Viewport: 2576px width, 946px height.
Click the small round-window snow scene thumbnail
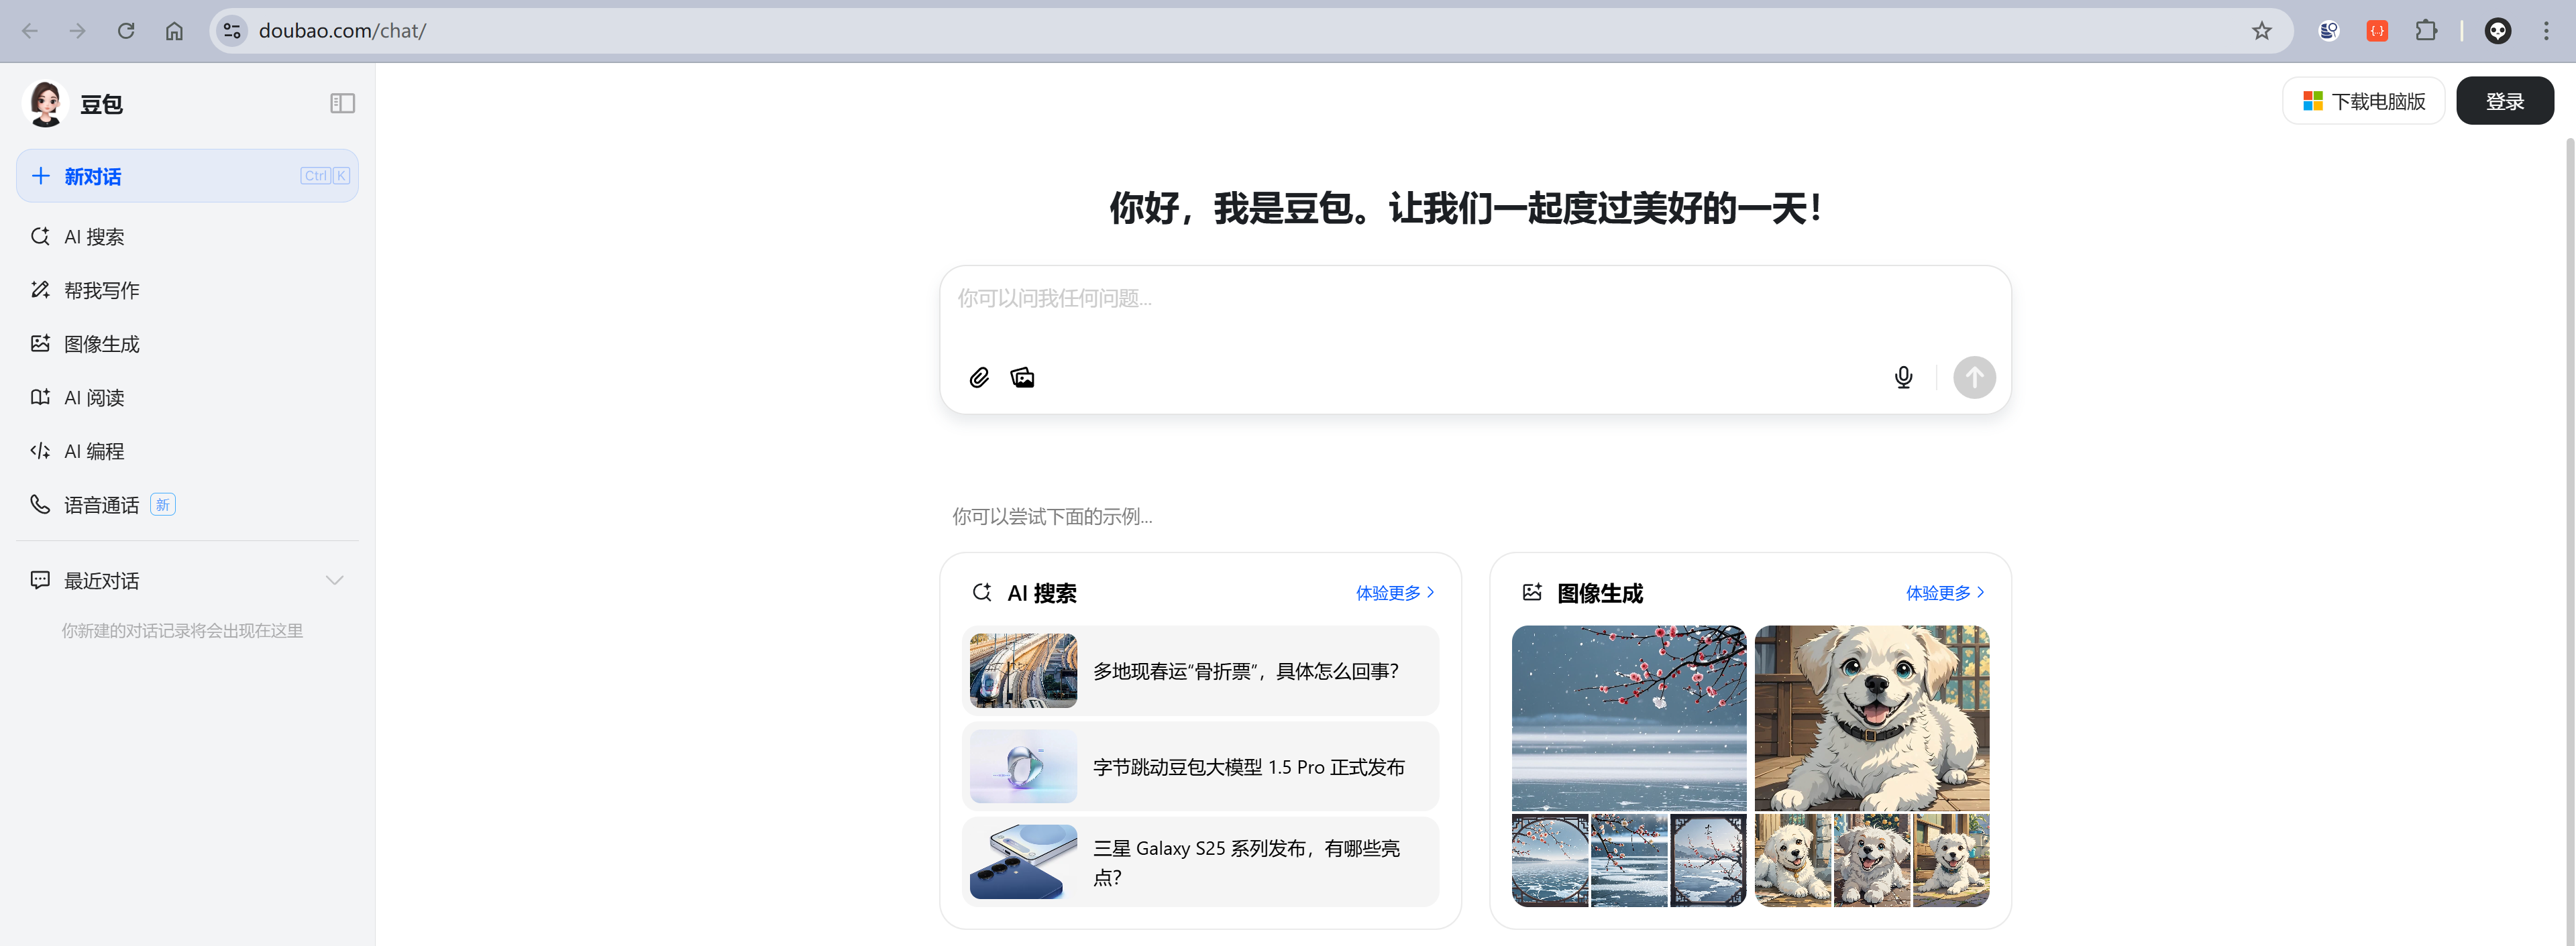[x=1550, y=860]
